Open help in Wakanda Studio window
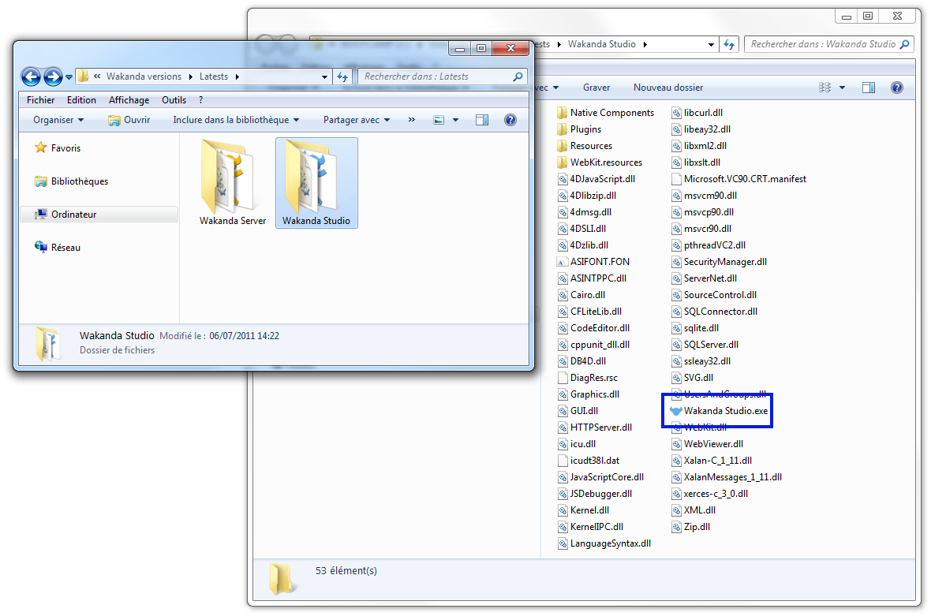This screenshot has width=931, height=616. pos(896,88)
